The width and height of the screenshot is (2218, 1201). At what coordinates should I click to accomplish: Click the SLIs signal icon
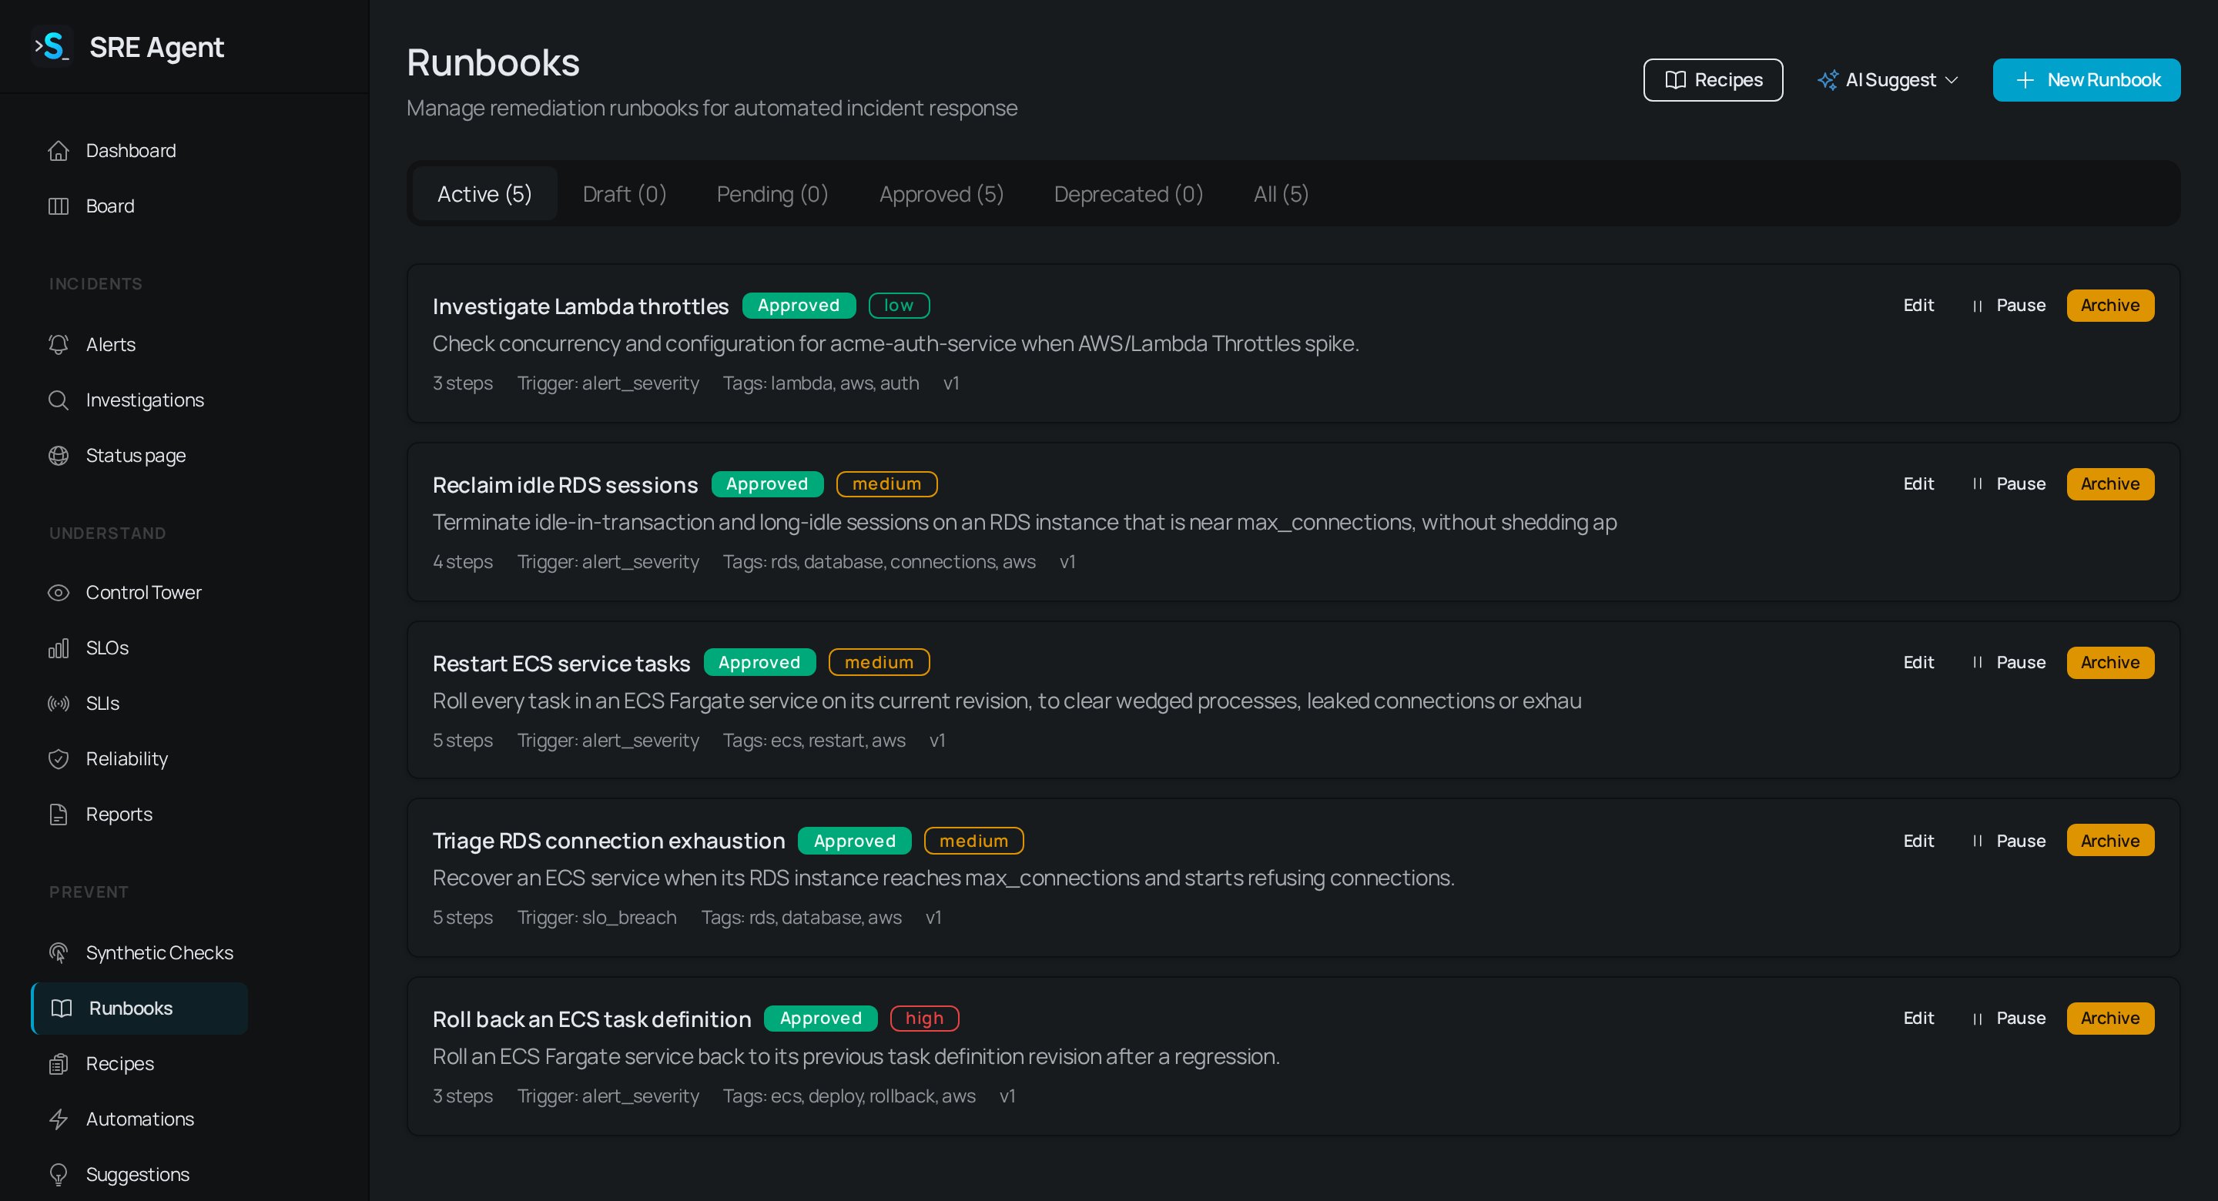click(59, 704)
